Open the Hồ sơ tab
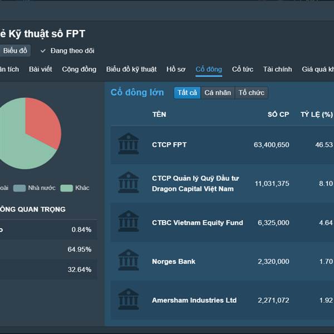This screenshot has height=334, width=334. pos(176,69)
